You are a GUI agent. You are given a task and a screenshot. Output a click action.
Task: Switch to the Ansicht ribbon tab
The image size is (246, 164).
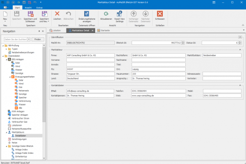coord(29,7)
